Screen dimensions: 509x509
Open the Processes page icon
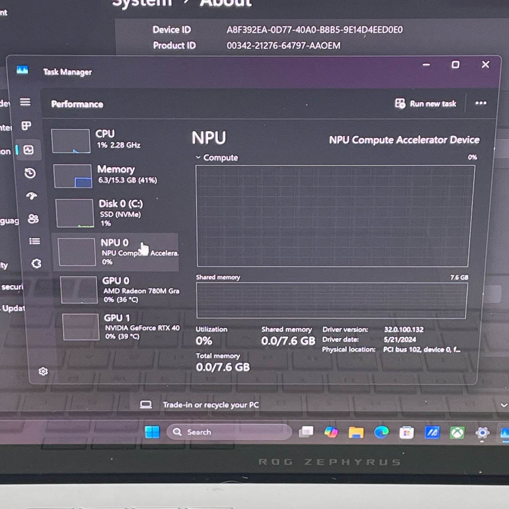pos(26,126)
